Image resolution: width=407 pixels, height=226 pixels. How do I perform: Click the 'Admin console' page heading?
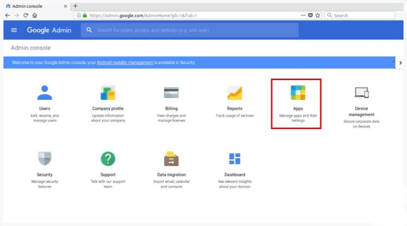[31, 48]
